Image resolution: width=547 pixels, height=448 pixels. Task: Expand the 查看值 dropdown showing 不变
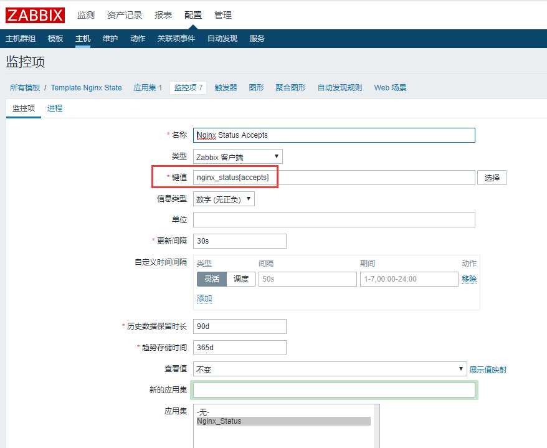pos(330,369)
